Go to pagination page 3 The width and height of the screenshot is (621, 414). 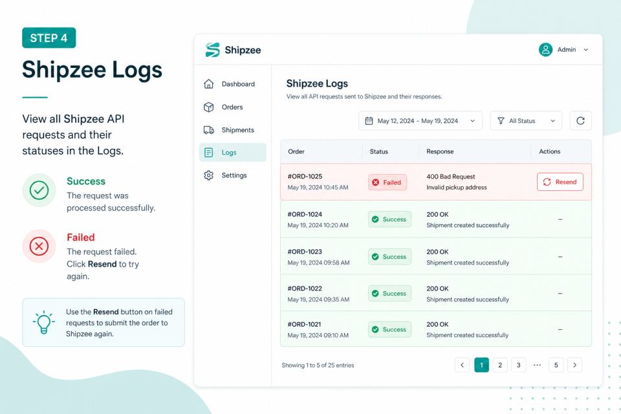[x=518, y=365]
